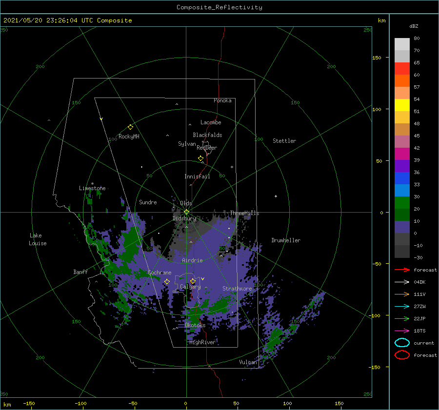The image size is (439, 410).
Task: Click the dBZ legend heading
Action: click(414, 26)
